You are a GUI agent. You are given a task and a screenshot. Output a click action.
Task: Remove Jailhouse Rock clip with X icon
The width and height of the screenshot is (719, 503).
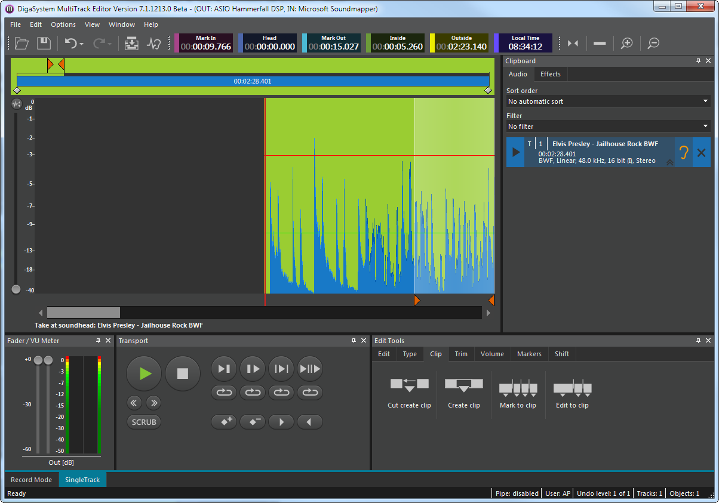click(702, 153)
